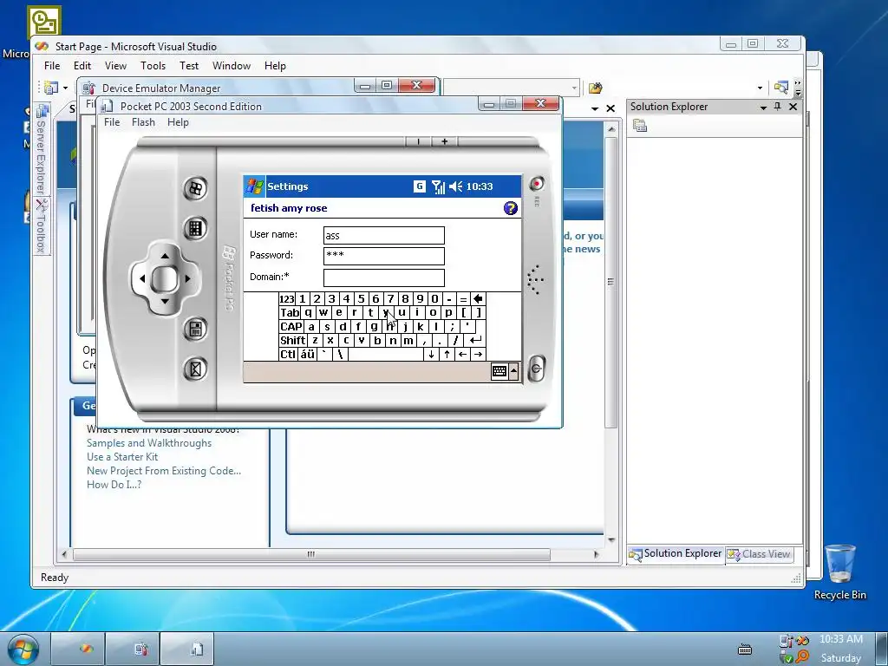Tap the signal antenna icon in emulator
Viewport: 888px width, 666px height.
[438, 186]
